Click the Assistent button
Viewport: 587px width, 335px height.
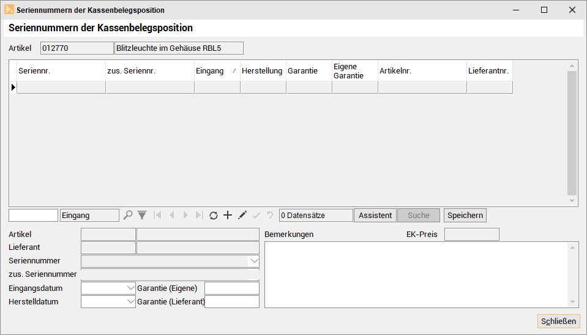click(375, 216)
